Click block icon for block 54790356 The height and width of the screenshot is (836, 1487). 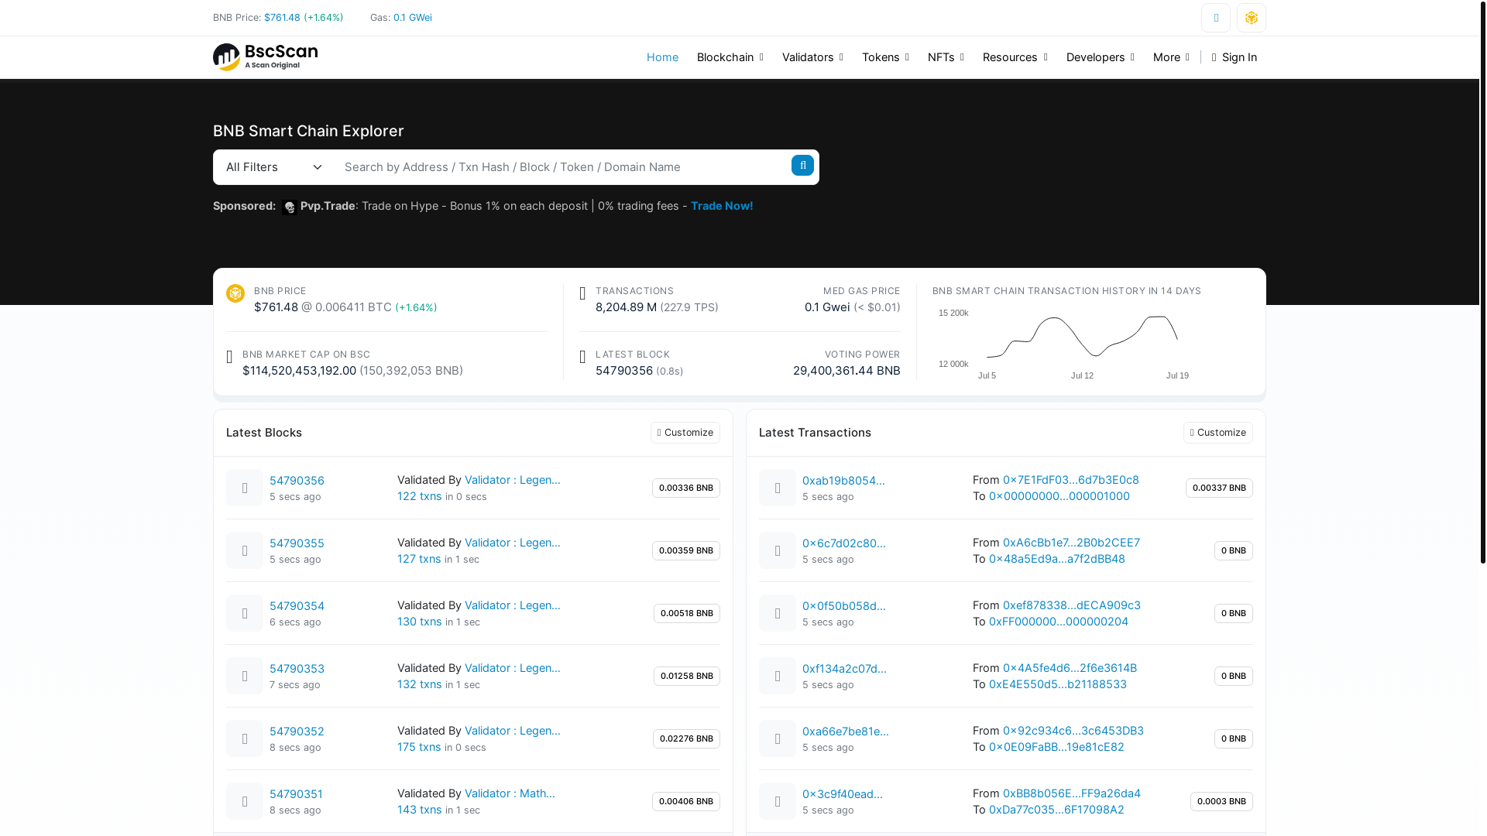[245, 488]
